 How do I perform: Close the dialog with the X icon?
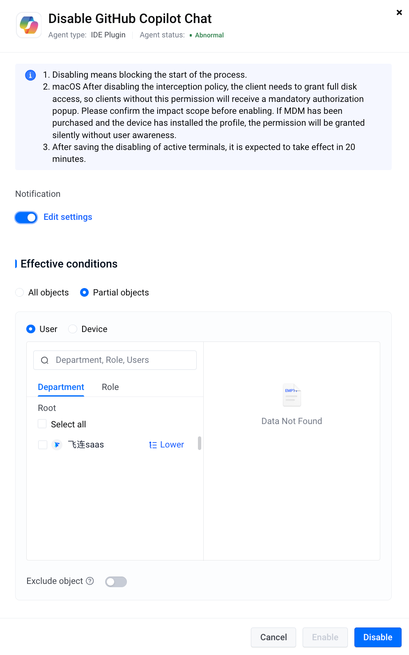[399, 13]
